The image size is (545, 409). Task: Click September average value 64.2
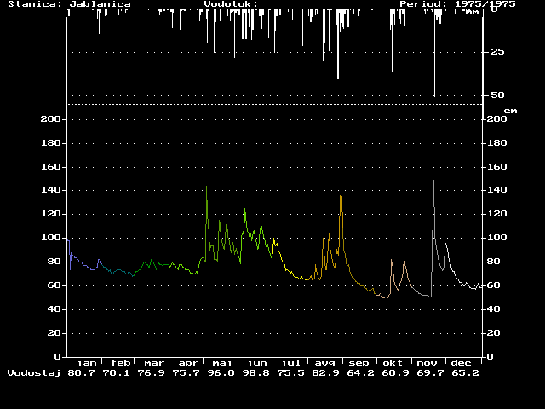pyautogui.click(x=361, y=373)
